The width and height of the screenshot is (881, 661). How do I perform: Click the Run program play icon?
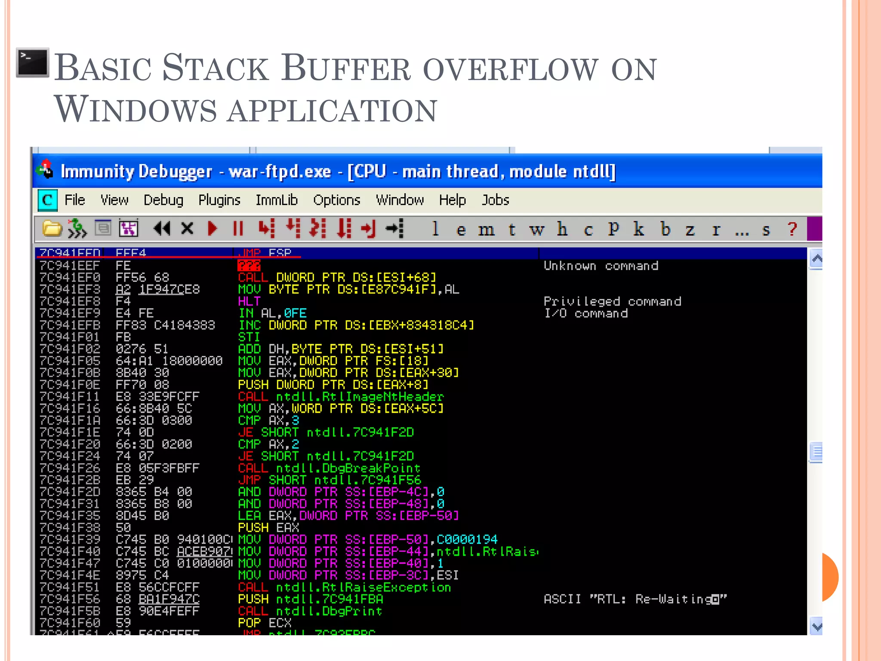point(213,229)
